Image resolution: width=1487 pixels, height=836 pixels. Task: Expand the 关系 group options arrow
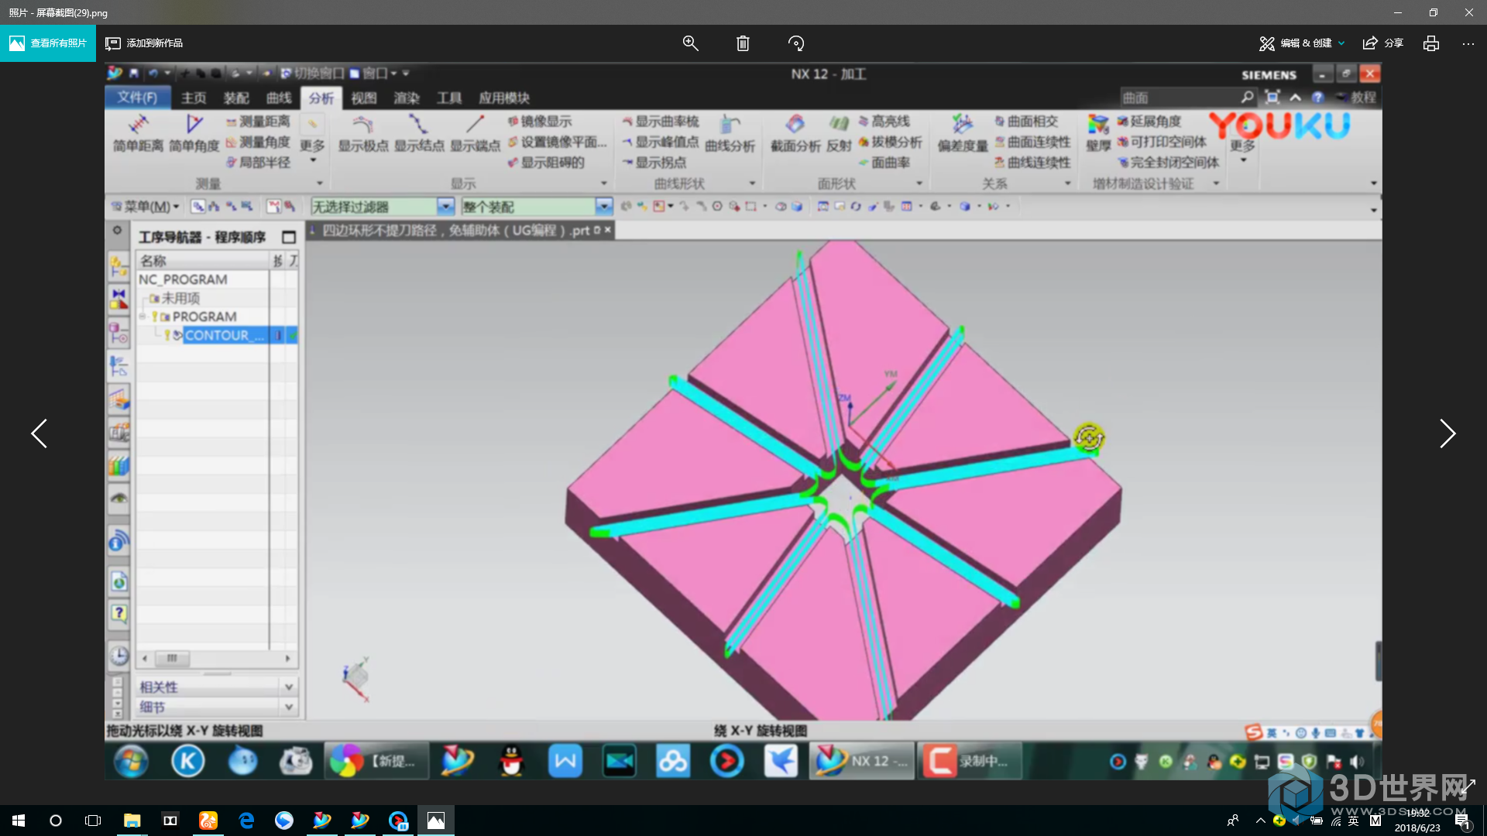point(1067,183)
